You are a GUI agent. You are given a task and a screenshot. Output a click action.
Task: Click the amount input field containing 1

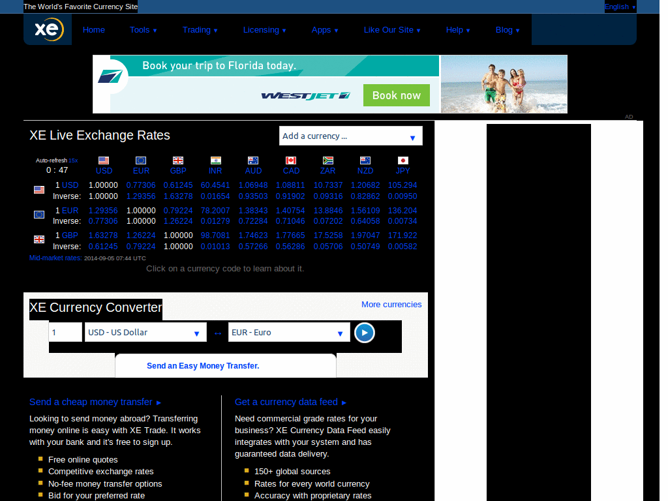(65, 332)
